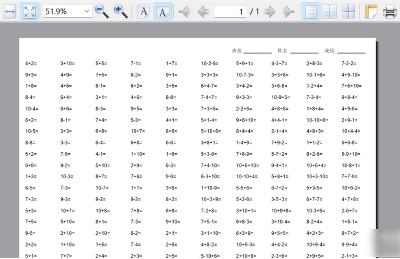The height and width of the screenshot is (259, 400).
Task: Toggle the fit whole page button
Action: [x=29, y=12]
